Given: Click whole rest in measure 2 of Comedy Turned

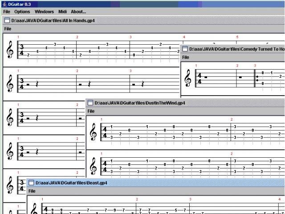Looking at the screenshot, I should point(240,77).
